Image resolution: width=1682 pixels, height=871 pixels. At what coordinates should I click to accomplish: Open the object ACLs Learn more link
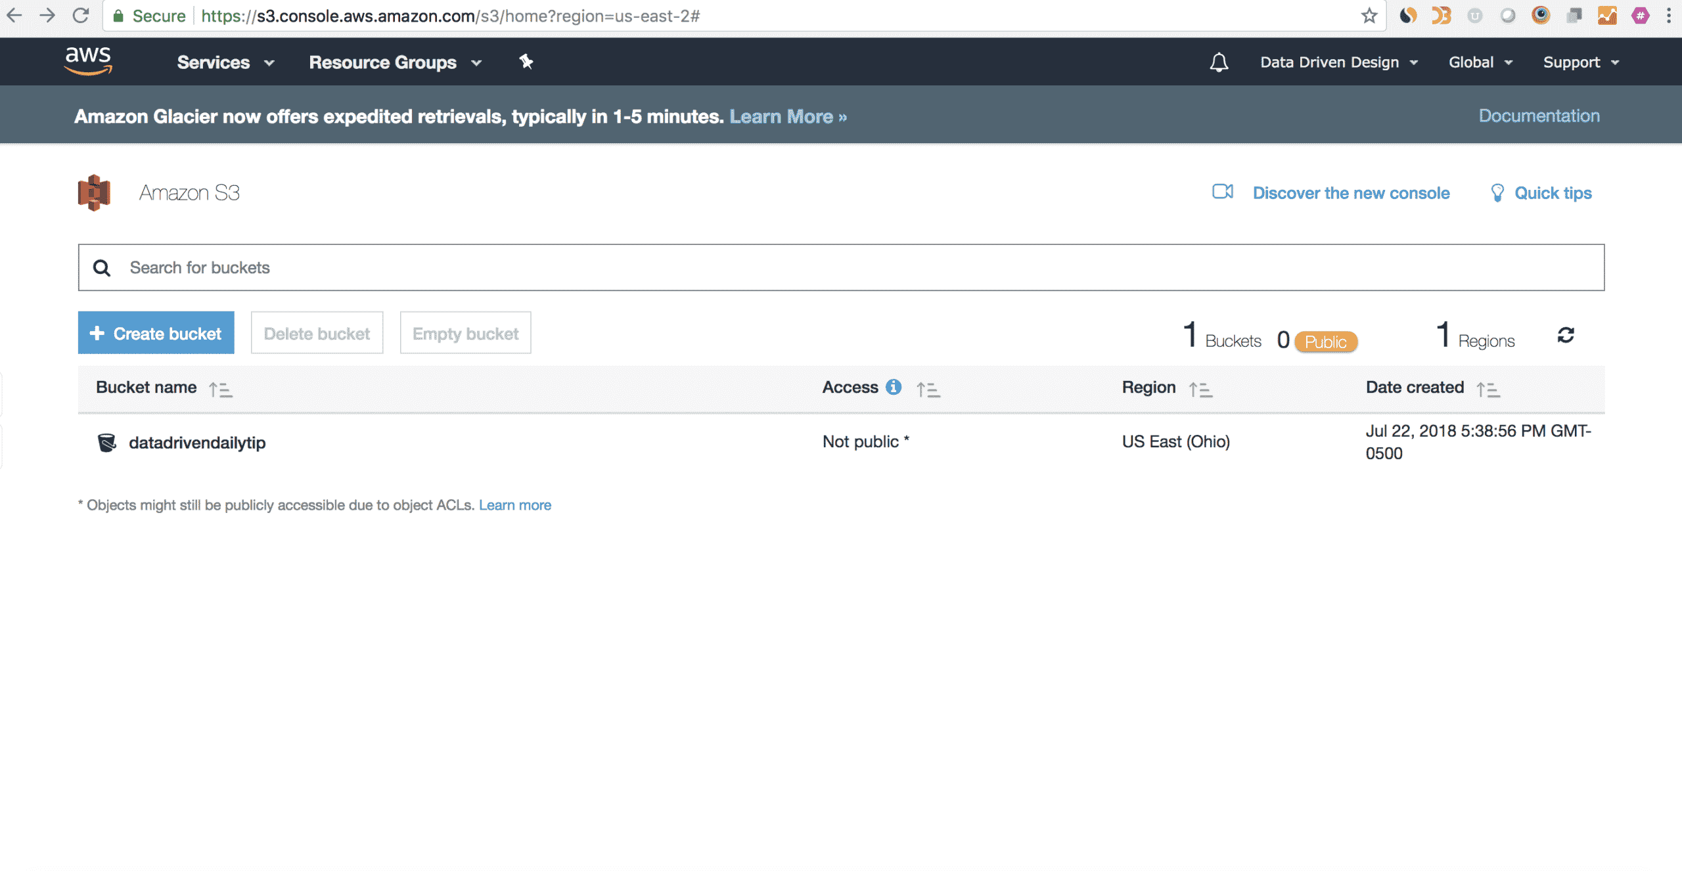(x=514, y=505)
